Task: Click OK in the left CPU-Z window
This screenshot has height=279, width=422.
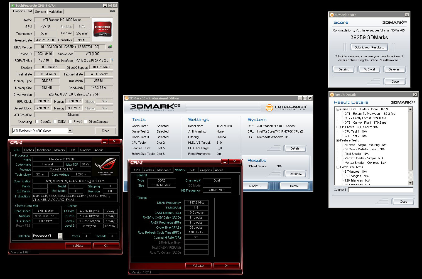Action: tap(106, 246)
